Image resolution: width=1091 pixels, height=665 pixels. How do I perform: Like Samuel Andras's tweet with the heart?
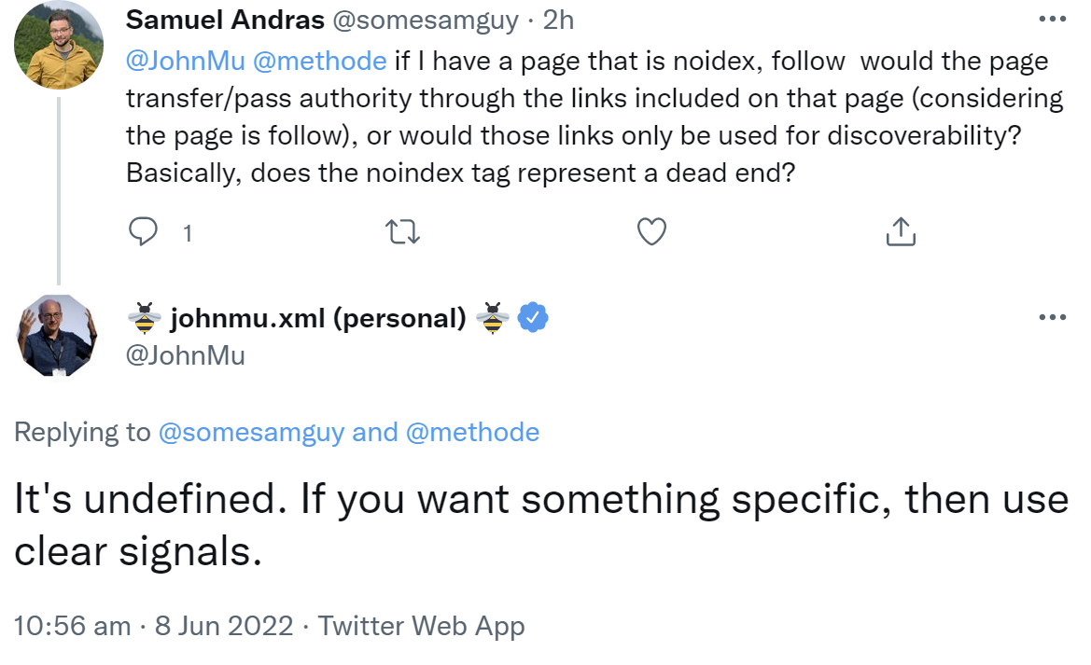click(x=650, y=231)
